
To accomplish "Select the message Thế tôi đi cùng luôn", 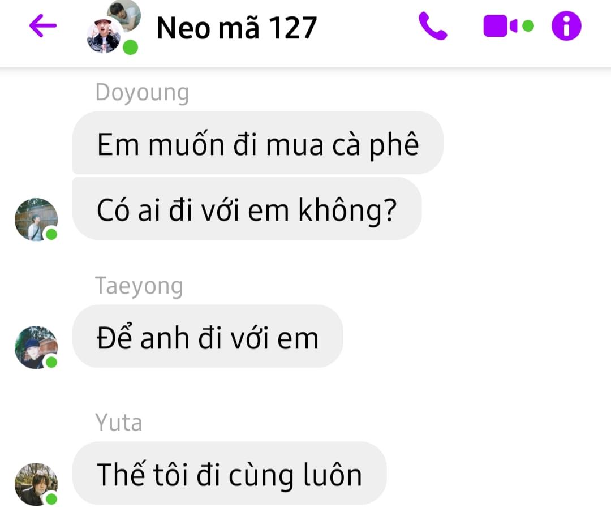I will [x=230, y=473].
